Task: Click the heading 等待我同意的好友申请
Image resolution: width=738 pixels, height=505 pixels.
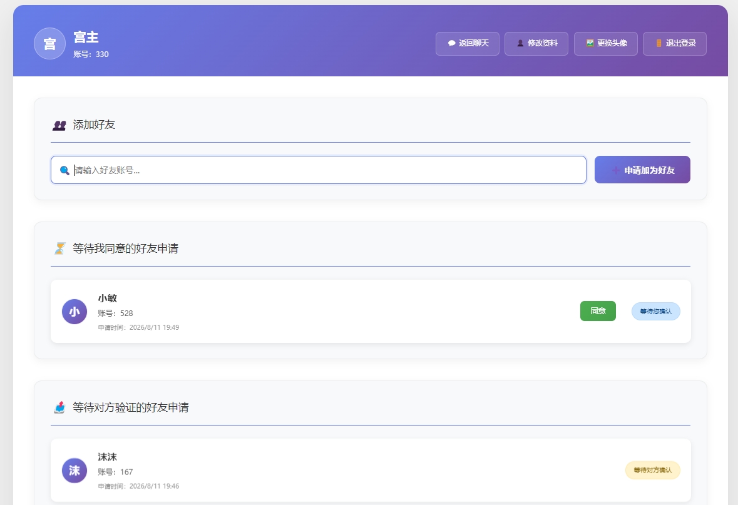Action: click(x=126, y=248)
